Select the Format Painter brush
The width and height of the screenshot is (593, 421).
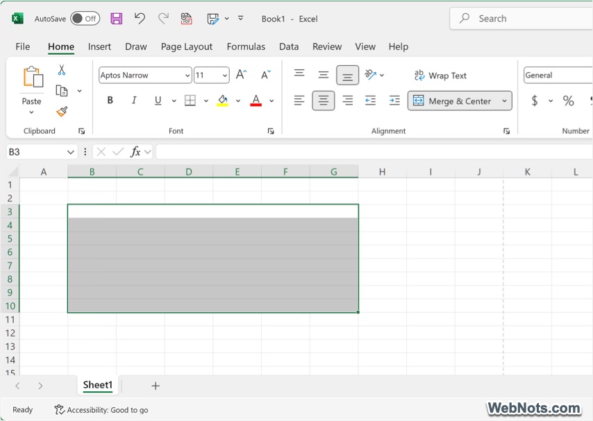pyautogui.click(x=62, y=112)
